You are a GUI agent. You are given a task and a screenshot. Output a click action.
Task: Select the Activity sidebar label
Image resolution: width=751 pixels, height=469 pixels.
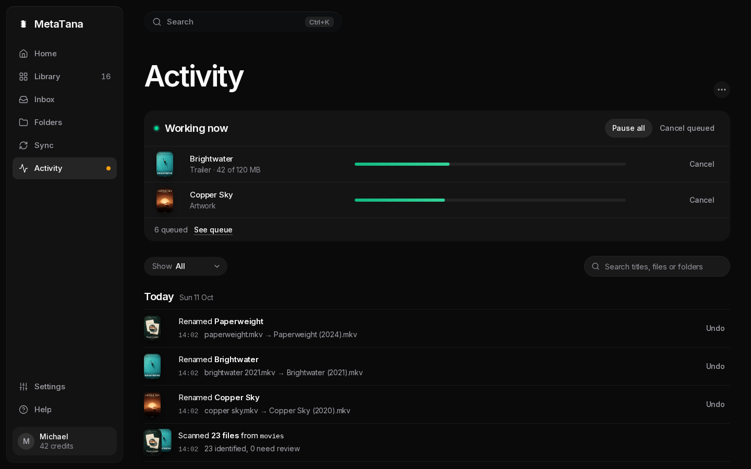48,168
